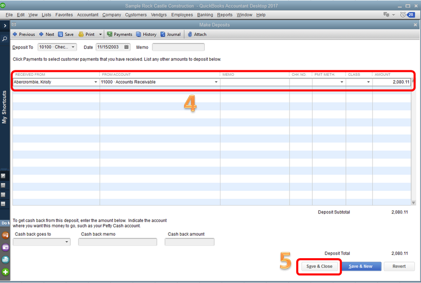Open the File menu

point(9,15)
